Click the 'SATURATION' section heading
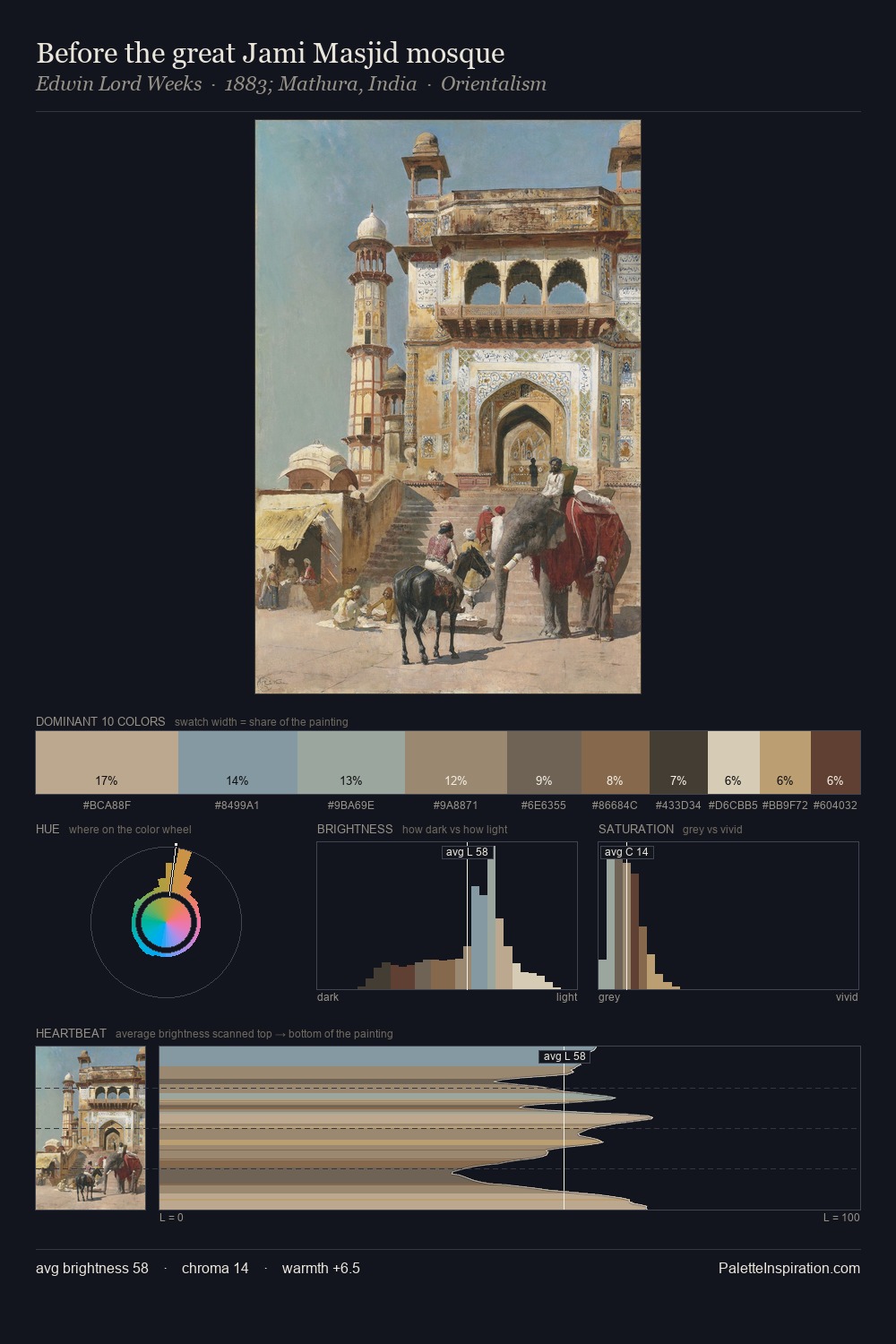 click(636, 829)
